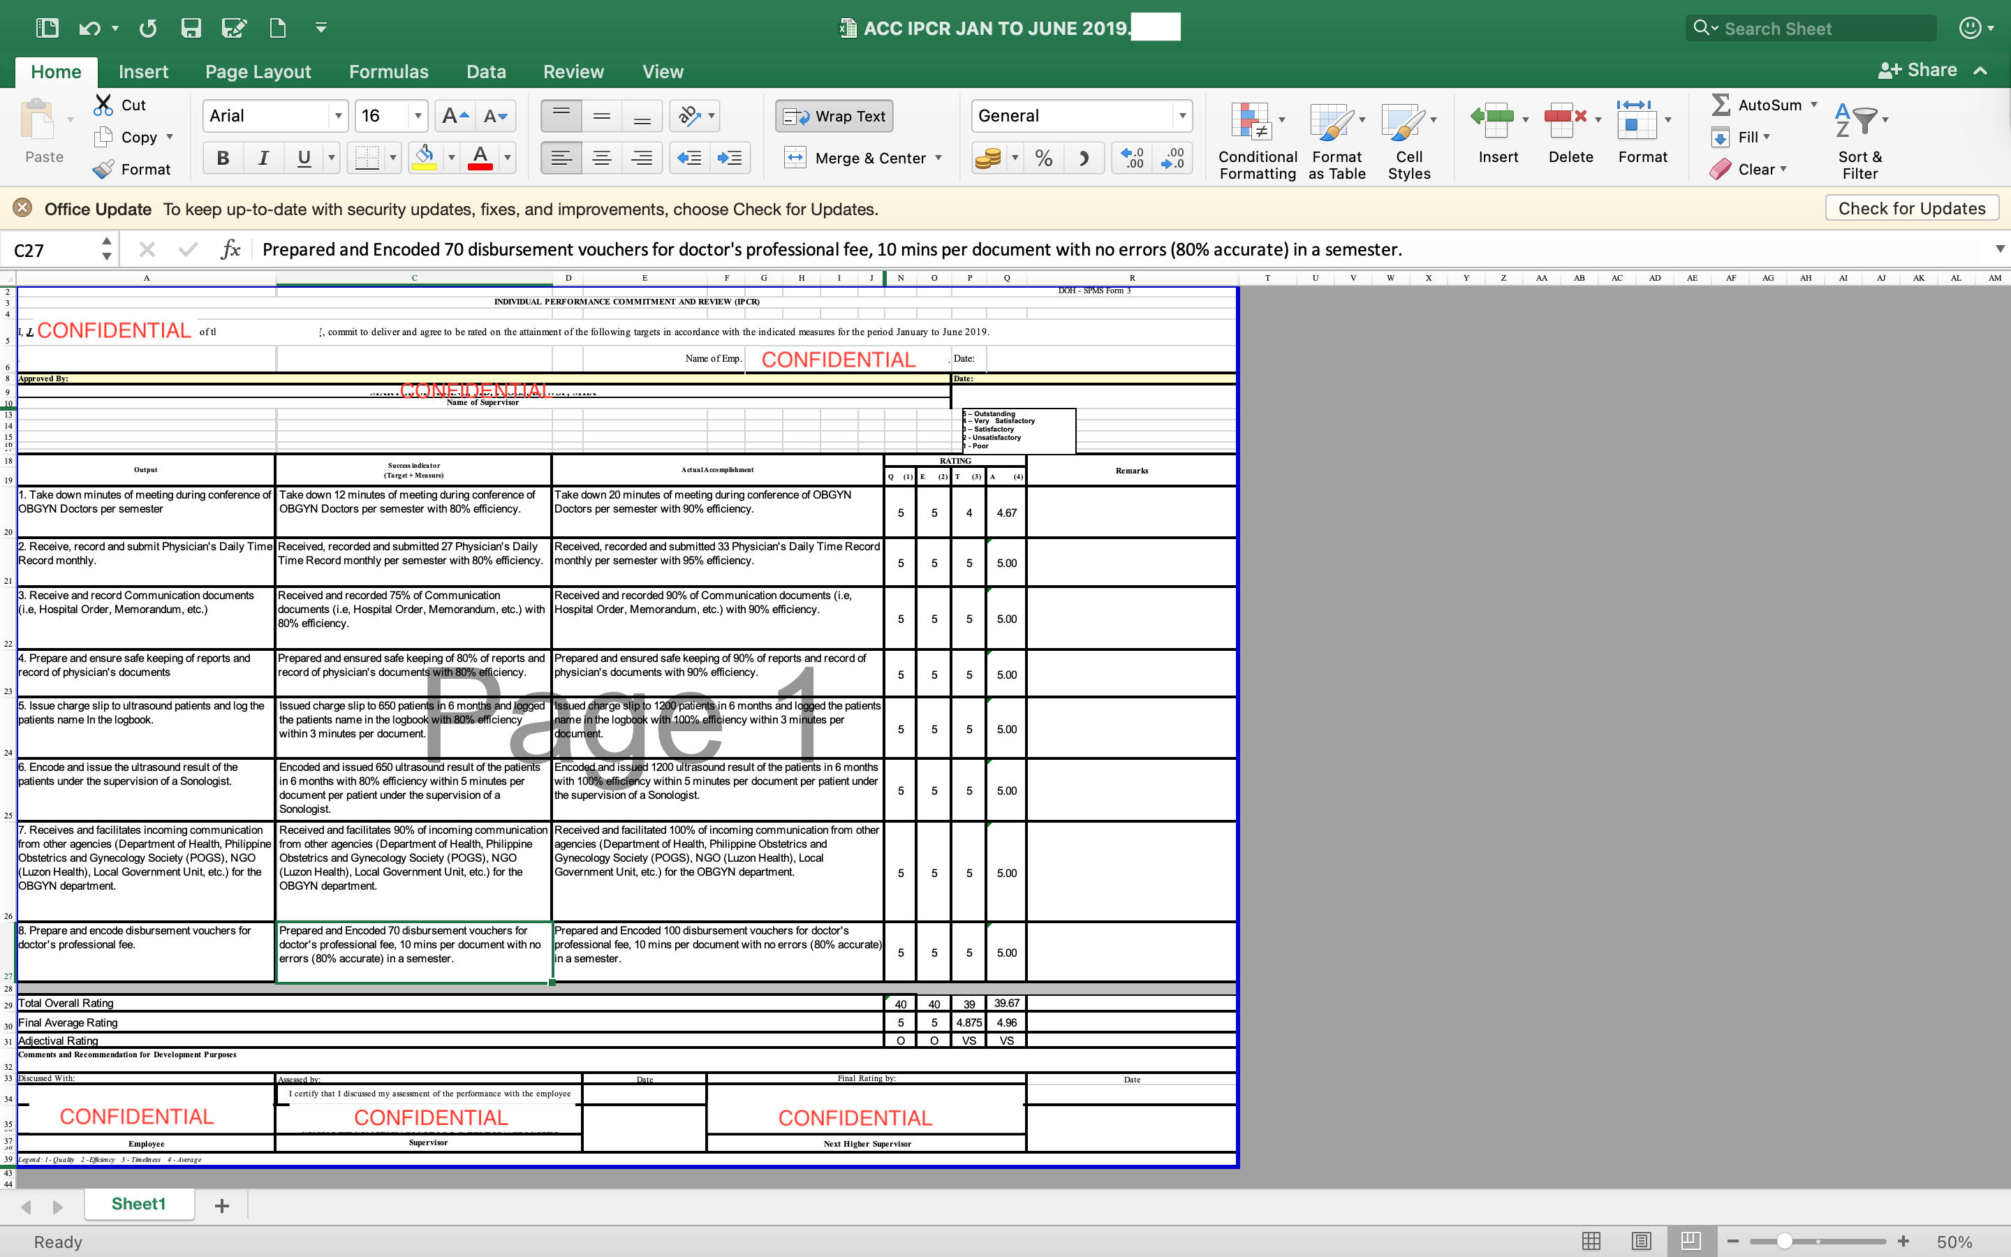Toggle Italic formatting
The width and height of the screenshot is (2011, 1257).
pos(263,158)
